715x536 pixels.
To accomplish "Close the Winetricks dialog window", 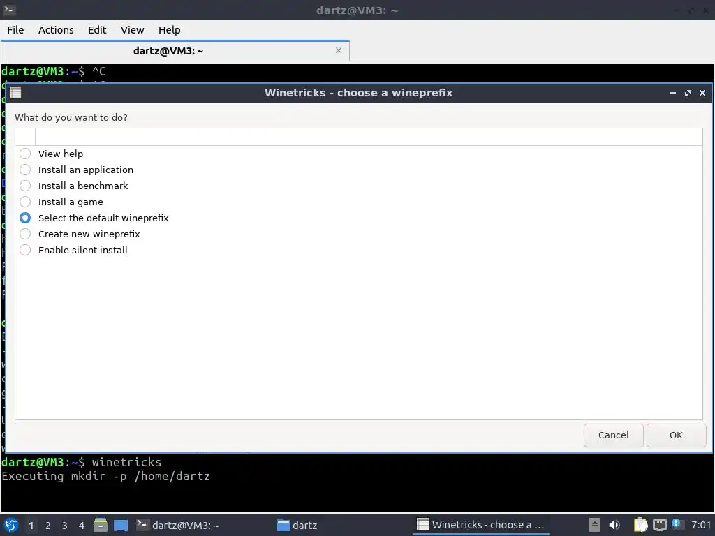I will (702, 93).
